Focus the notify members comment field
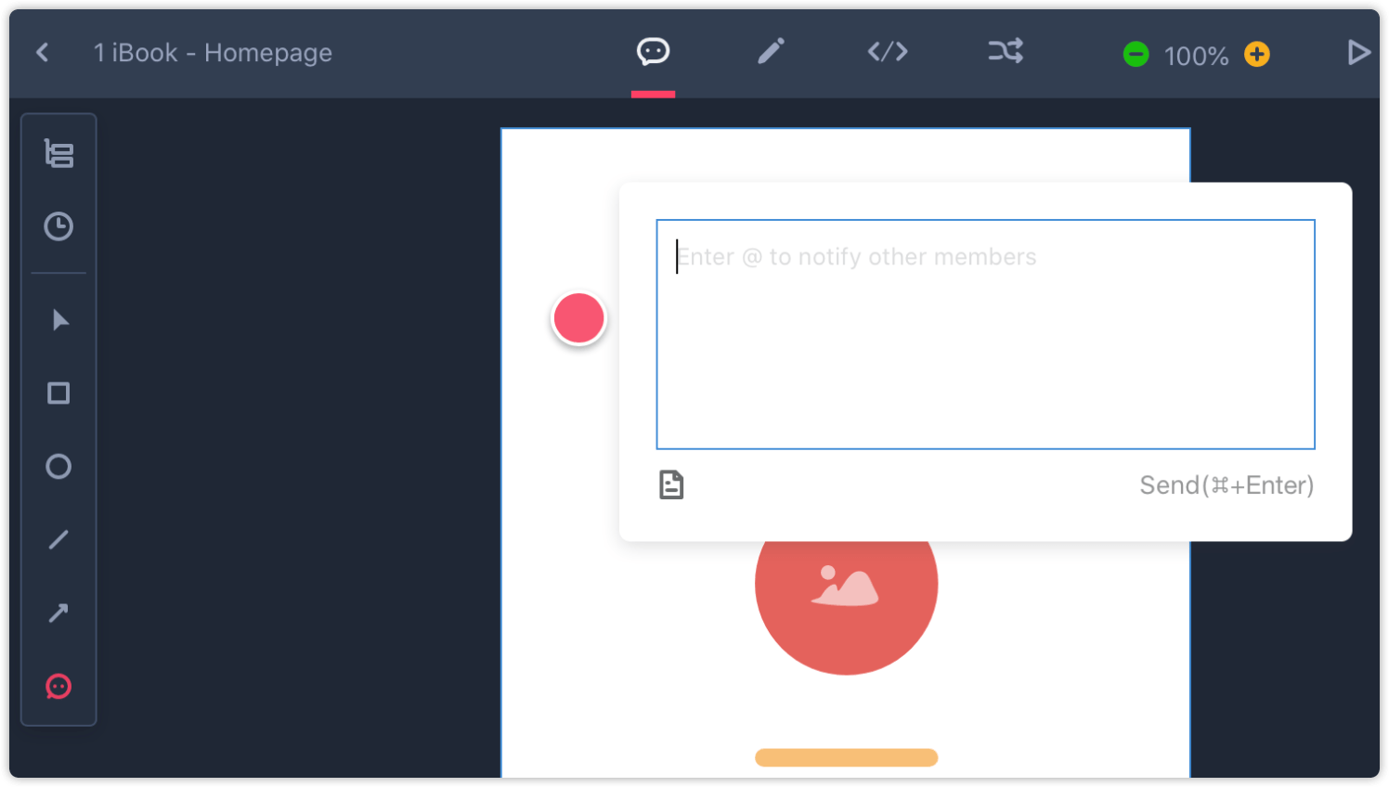This screenshot has height=787, width=1389. pos(985,334)
